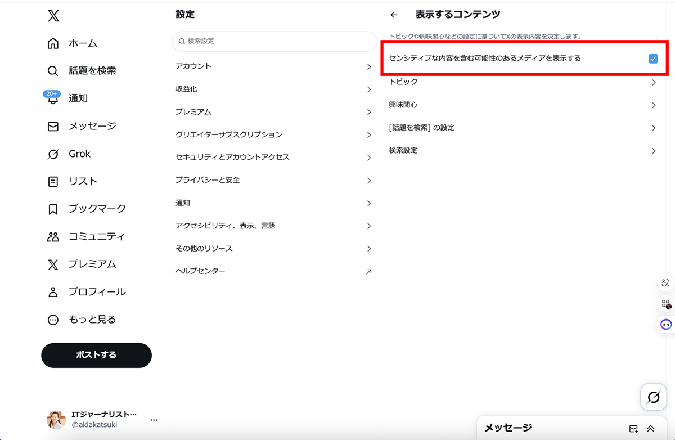Image resolution: width=675 pixels, height=440 pixels.
Task: Expand プレミアム settings chevron
Action: click(369, 112)
